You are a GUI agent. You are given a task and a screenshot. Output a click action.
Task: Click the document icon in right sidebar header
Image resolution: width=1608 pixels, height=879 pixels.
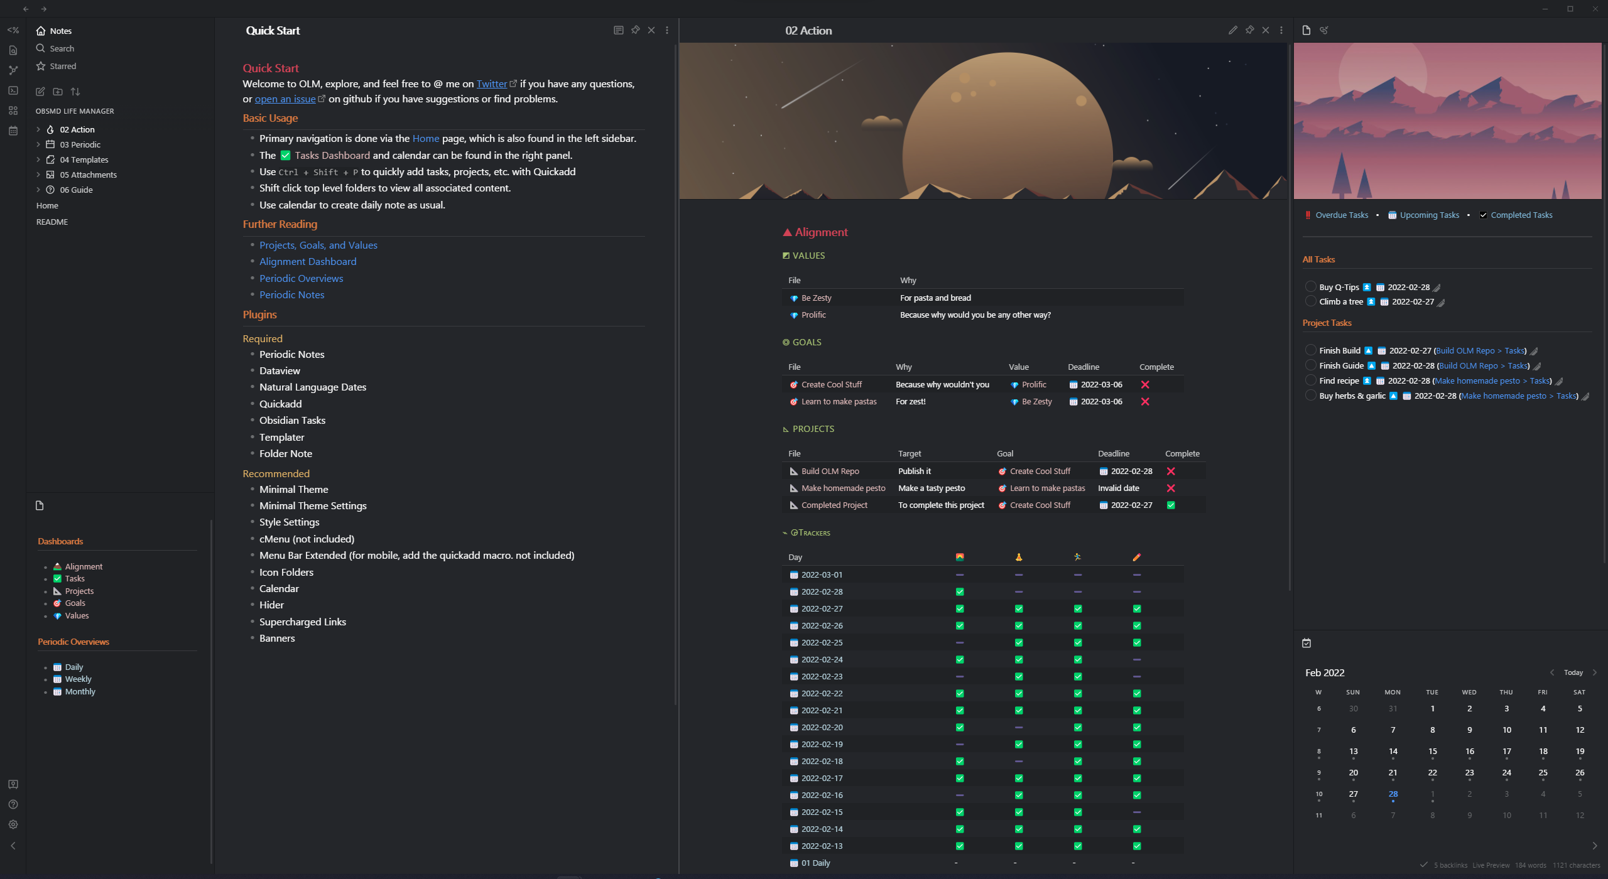[x=1306, y=30]
